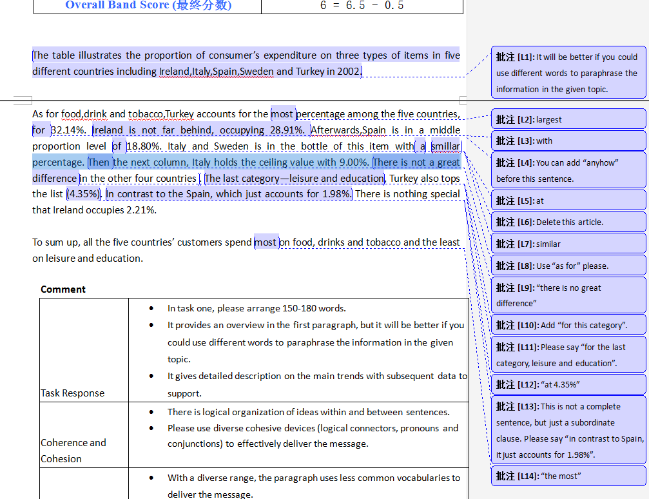Click the underlined "Afterwards,Spain" text

[349, 130]
